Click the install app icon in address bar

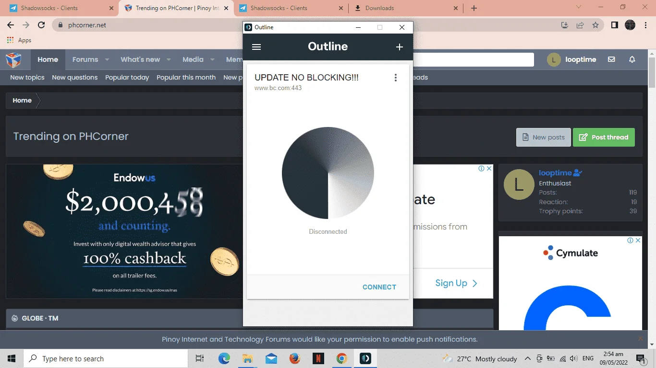click(x=565, y=25)
